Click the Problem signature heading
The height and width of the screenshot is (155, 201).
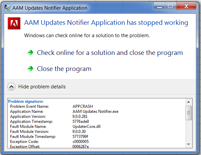[26, 101]
